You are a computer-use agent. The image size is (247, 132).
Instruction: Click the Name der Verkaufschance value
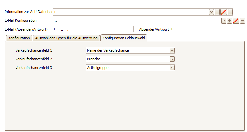coord(108,50)
